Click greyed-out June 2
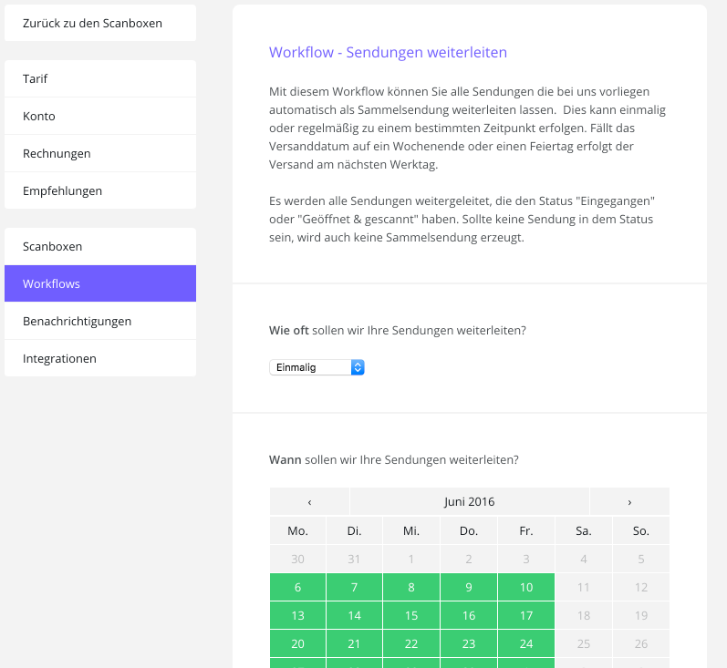The width and height of the screenshot is (727, 668). coord(469,560)
